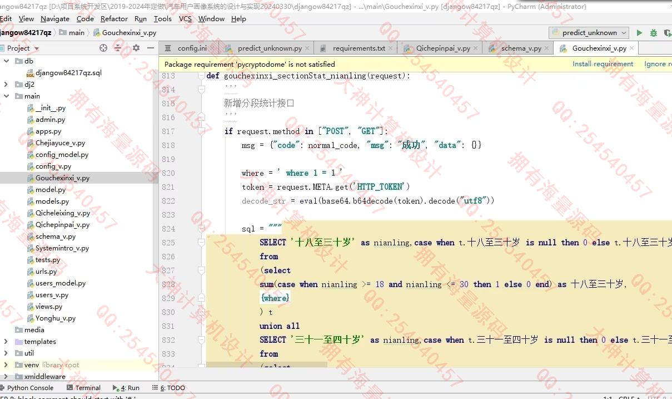Open the Window menu
The width and height of the screenshot is (672, 399).
(x=211, y=18)
